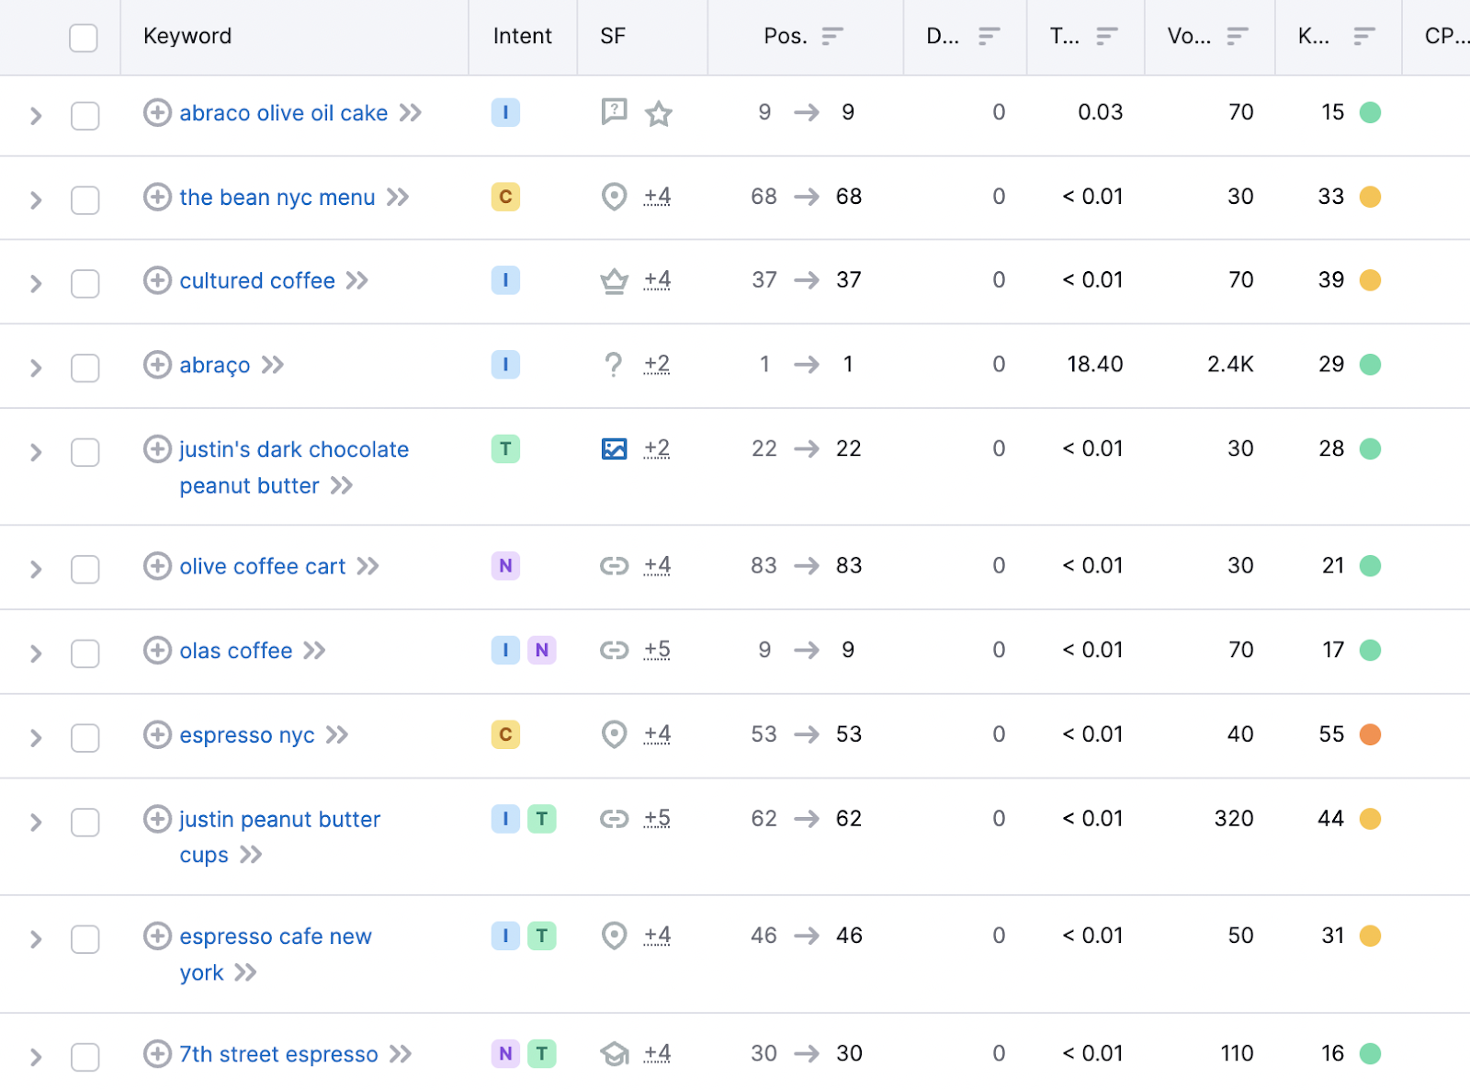Check the 'abraco olive oil cake' row checkbox
This screenshot has height=1090, width=1470.
pyautogui.click(x=85, y=116)
